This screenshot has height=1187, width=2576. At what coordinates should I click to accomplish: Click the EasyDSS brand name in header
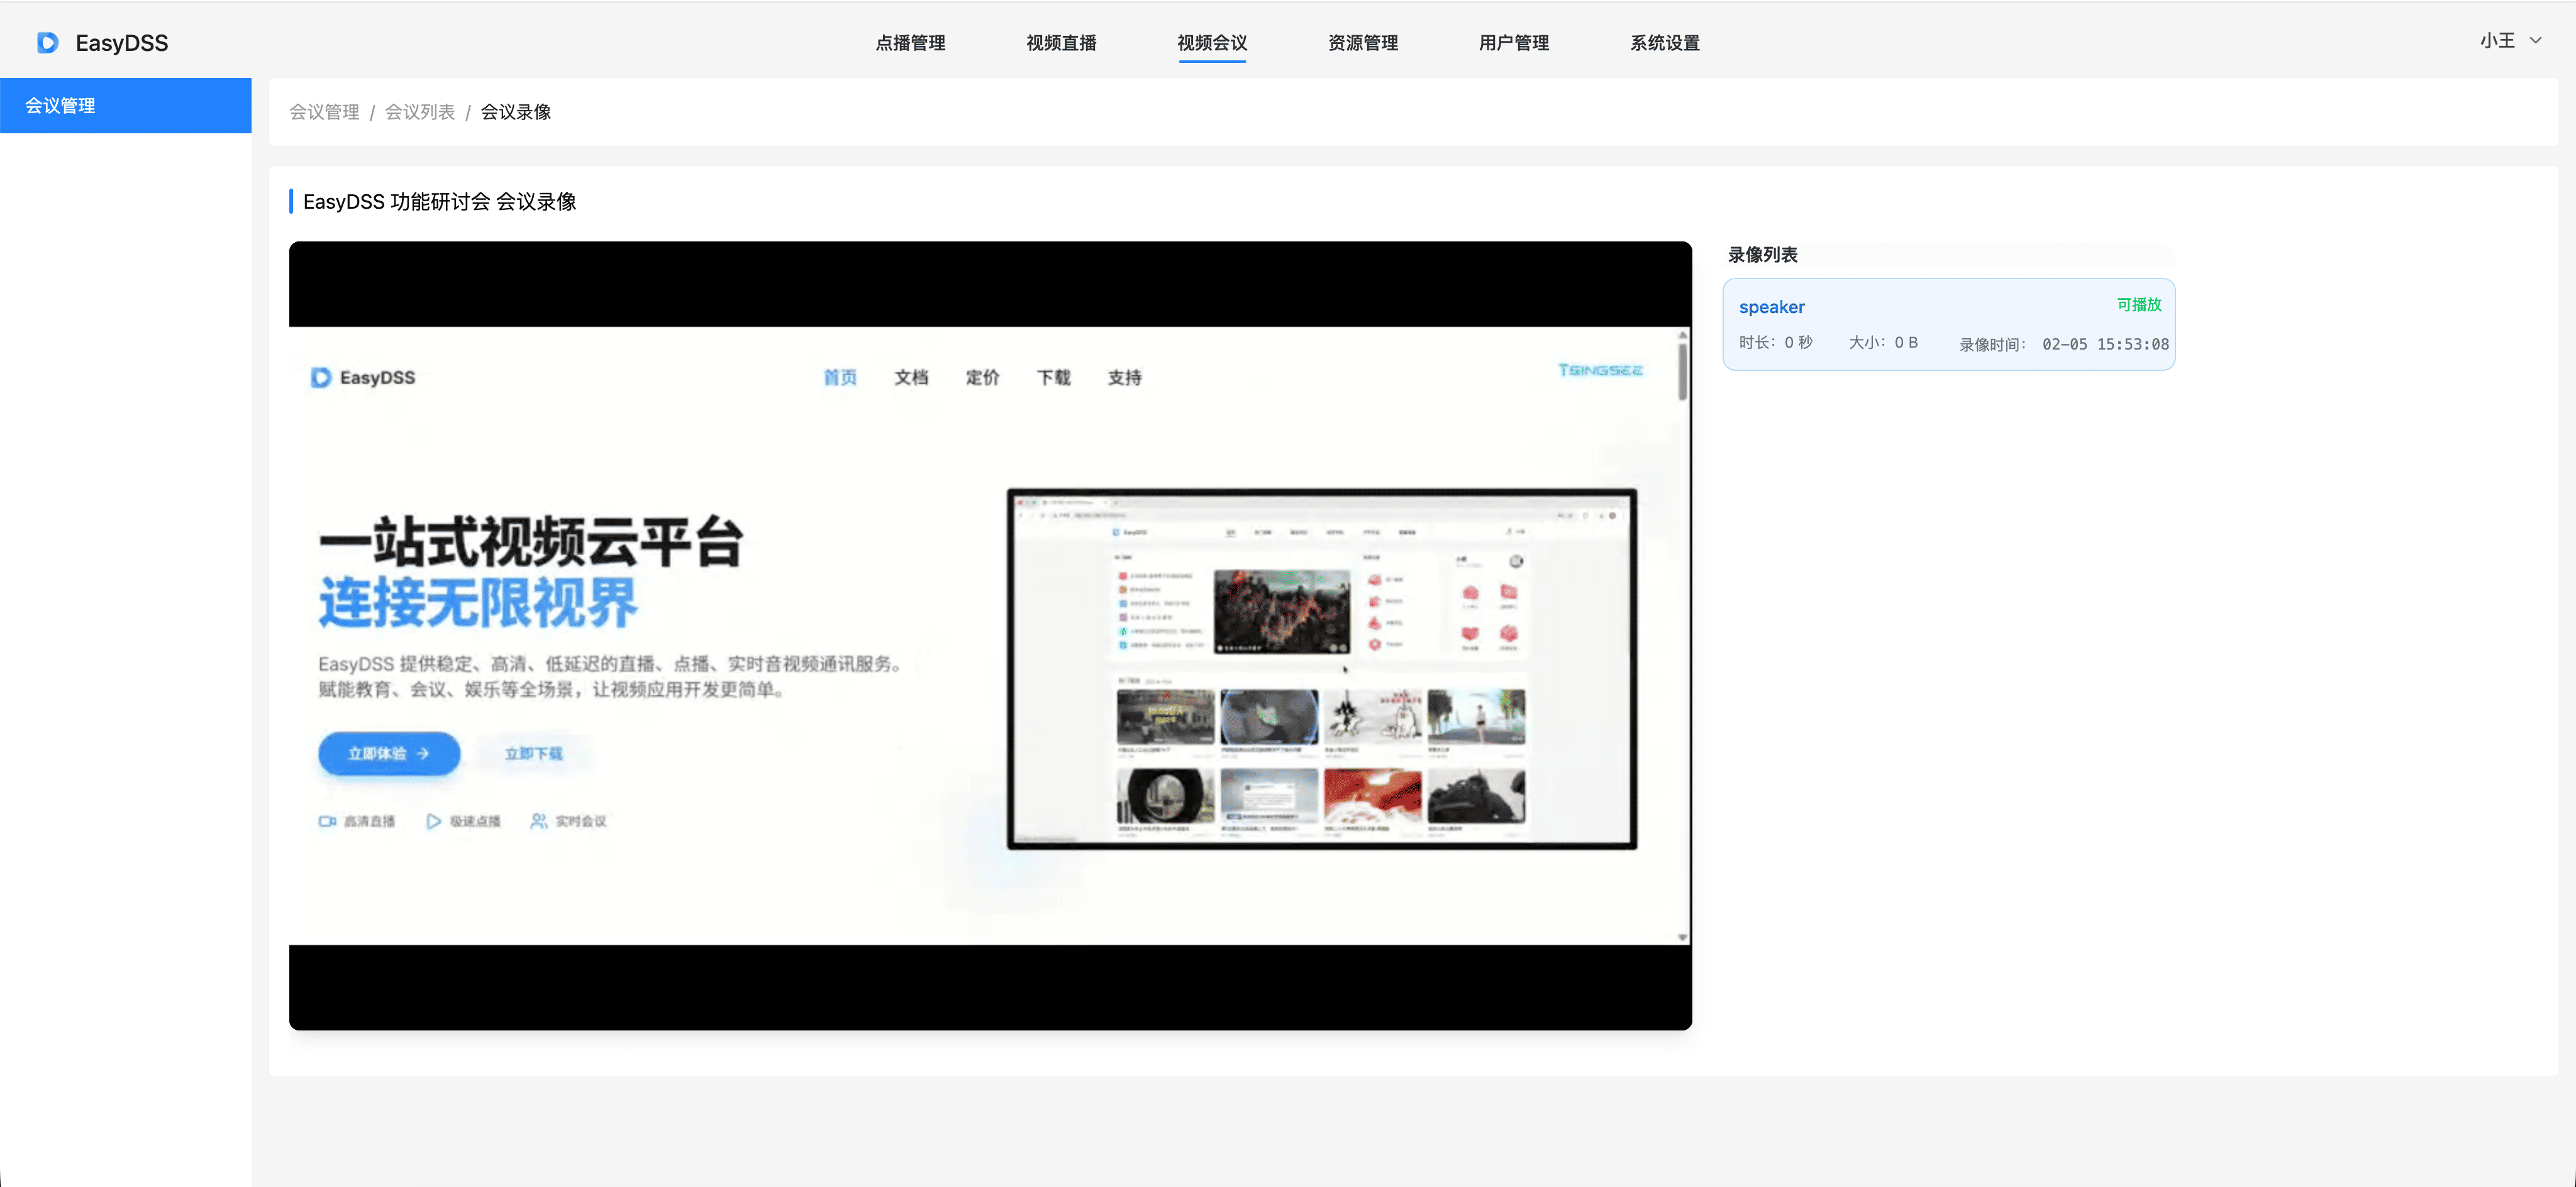[x=122, y=43]
